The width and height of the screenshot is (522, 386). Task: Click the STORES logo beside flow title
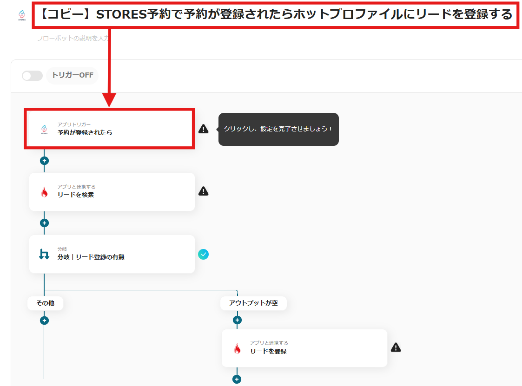(22, 15)
